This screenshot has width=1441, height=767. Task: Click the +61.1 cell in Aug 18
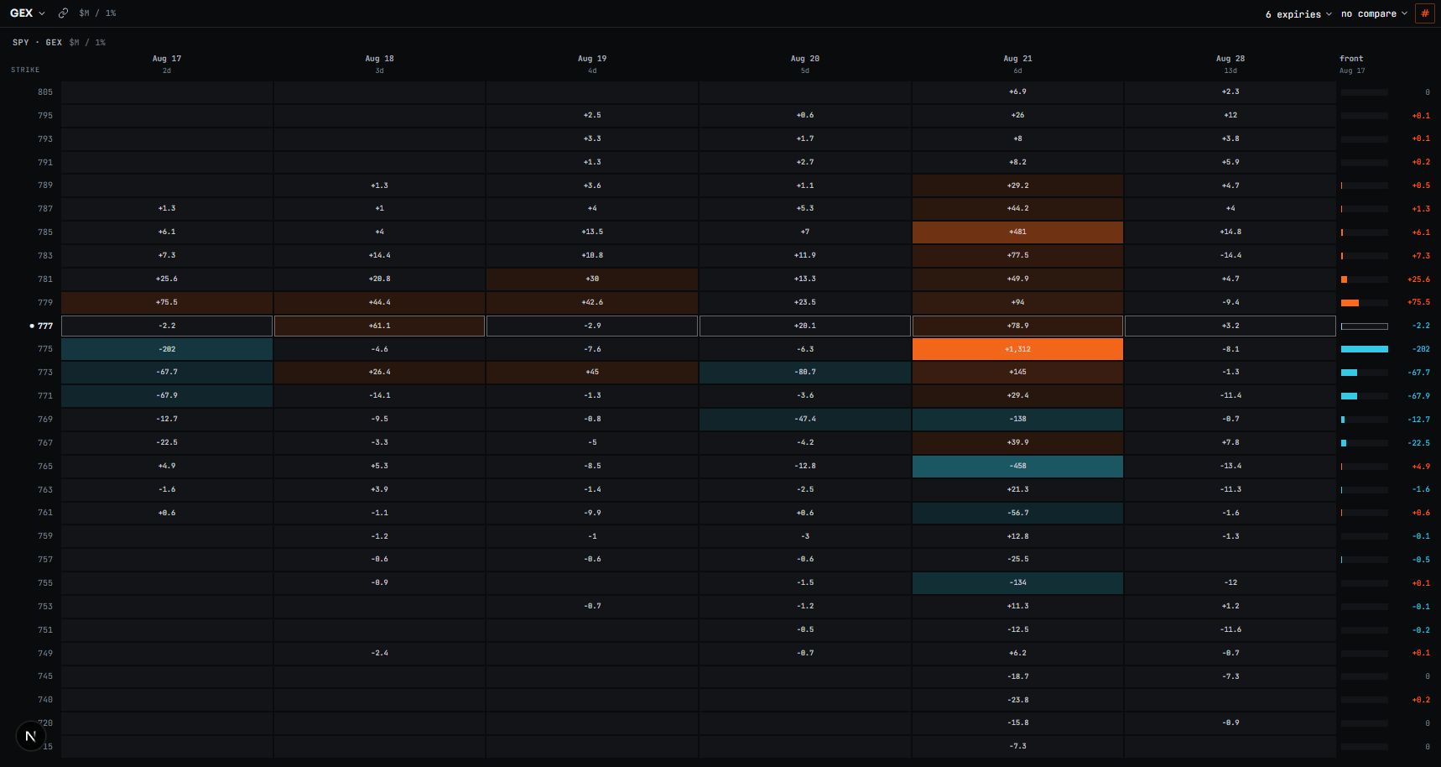[379, 326]
